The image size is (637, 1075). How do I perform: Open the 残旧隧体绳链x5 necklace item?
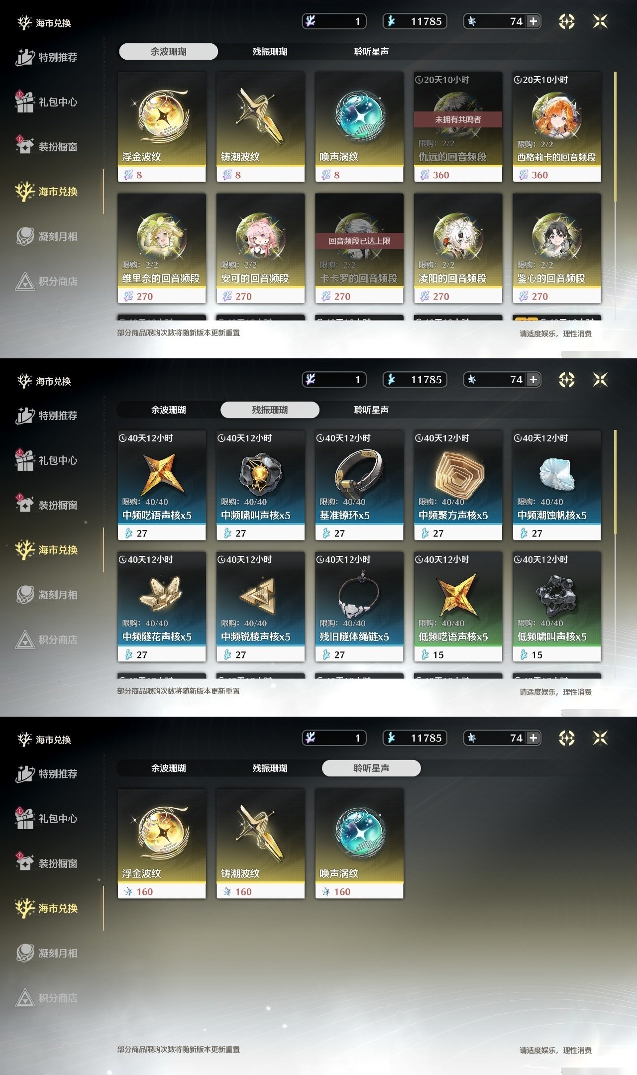[359, 607]
